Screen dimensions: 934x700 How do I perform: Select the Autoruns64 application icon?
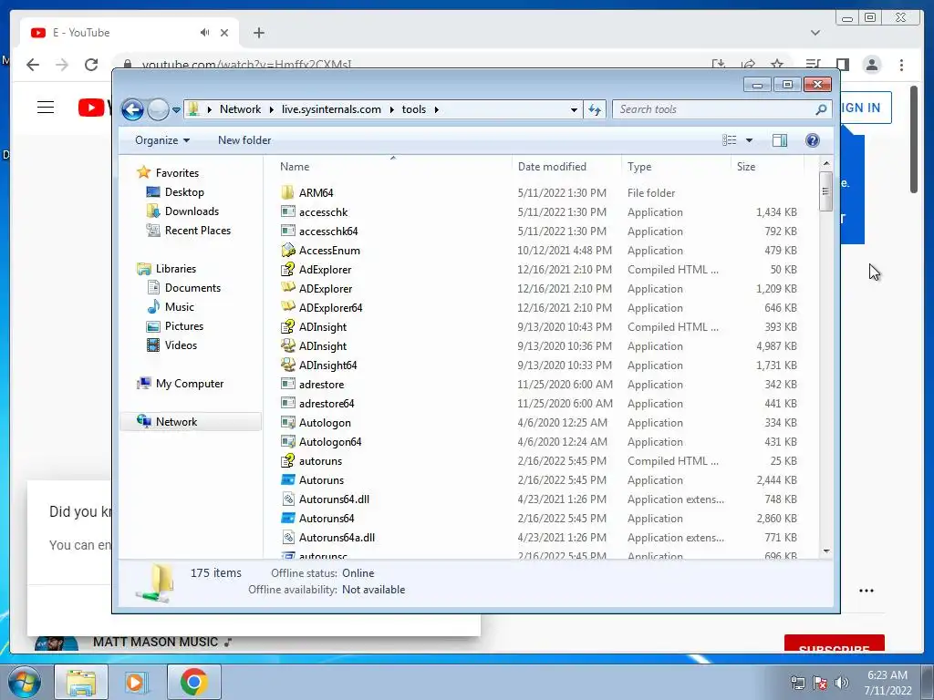tap(287, 518)
